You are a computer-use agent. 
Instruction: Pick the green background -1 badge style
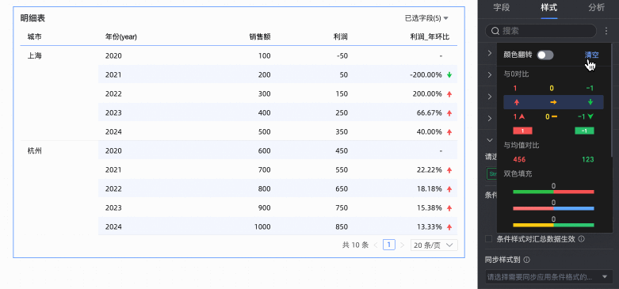click(x=585, y=131)
